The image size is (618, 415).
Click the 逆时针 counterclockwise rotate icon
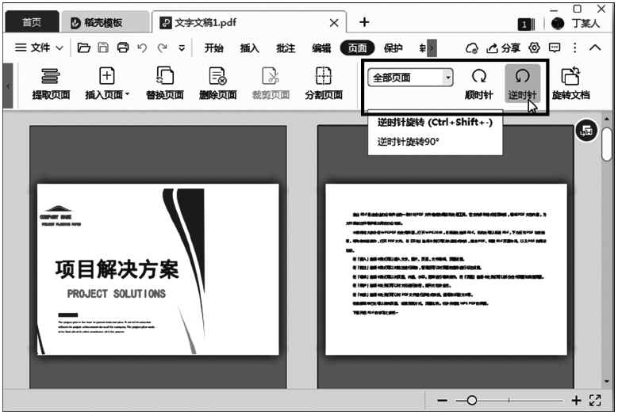point(522,76)
